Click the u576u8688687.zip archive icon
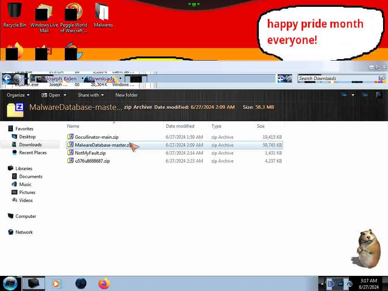Screen dimensions: 388x291 pos(70,160)
